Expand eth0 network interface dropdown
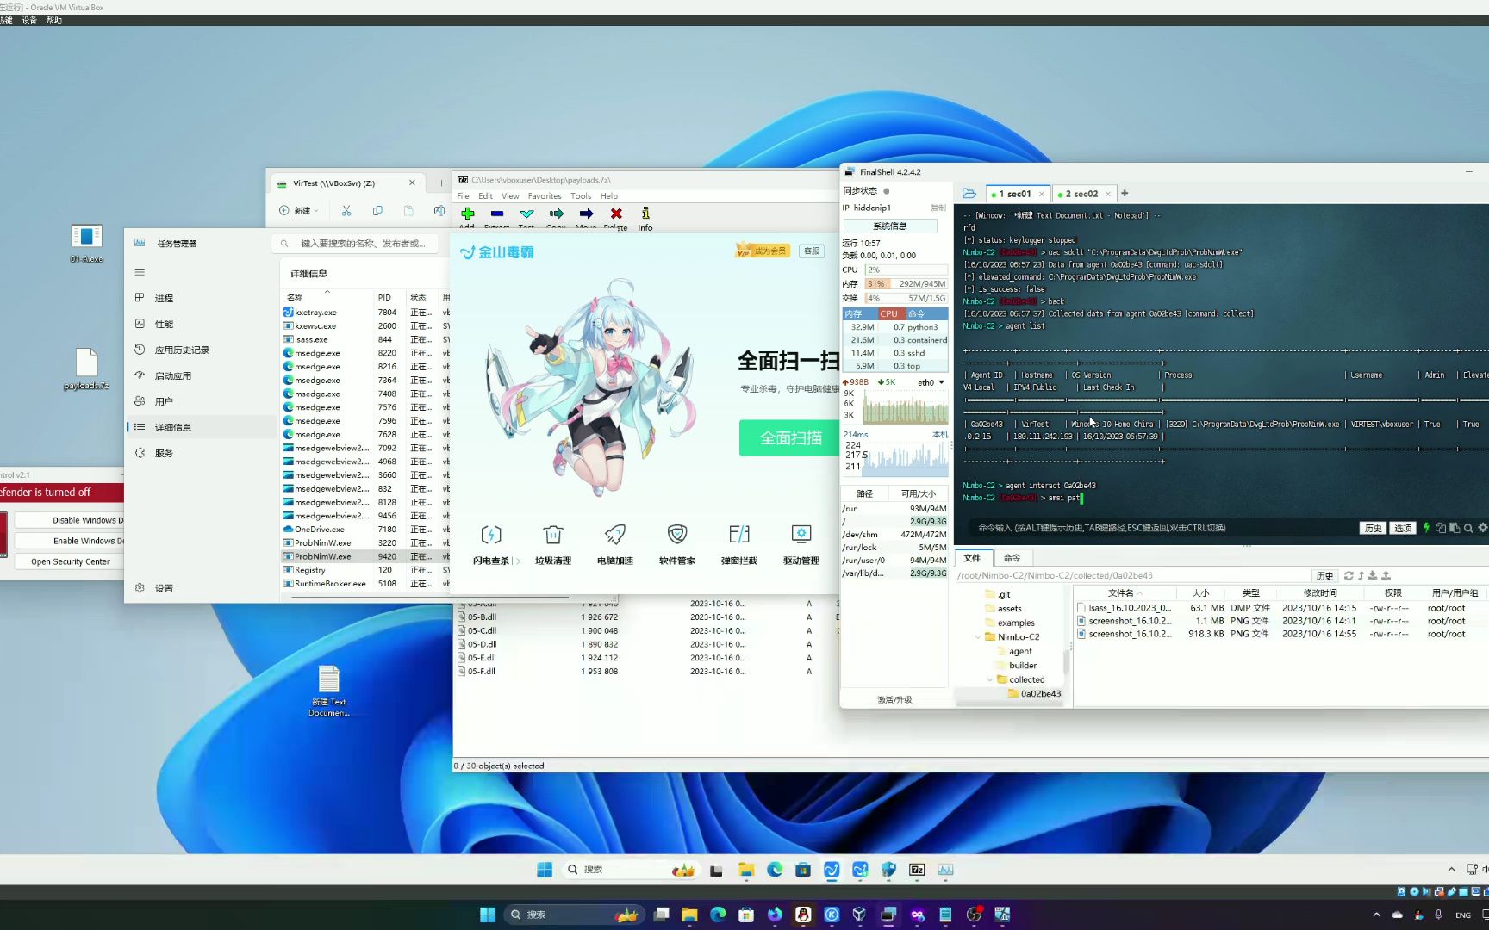Screen dimensions: 1489x930 point(941,382)
